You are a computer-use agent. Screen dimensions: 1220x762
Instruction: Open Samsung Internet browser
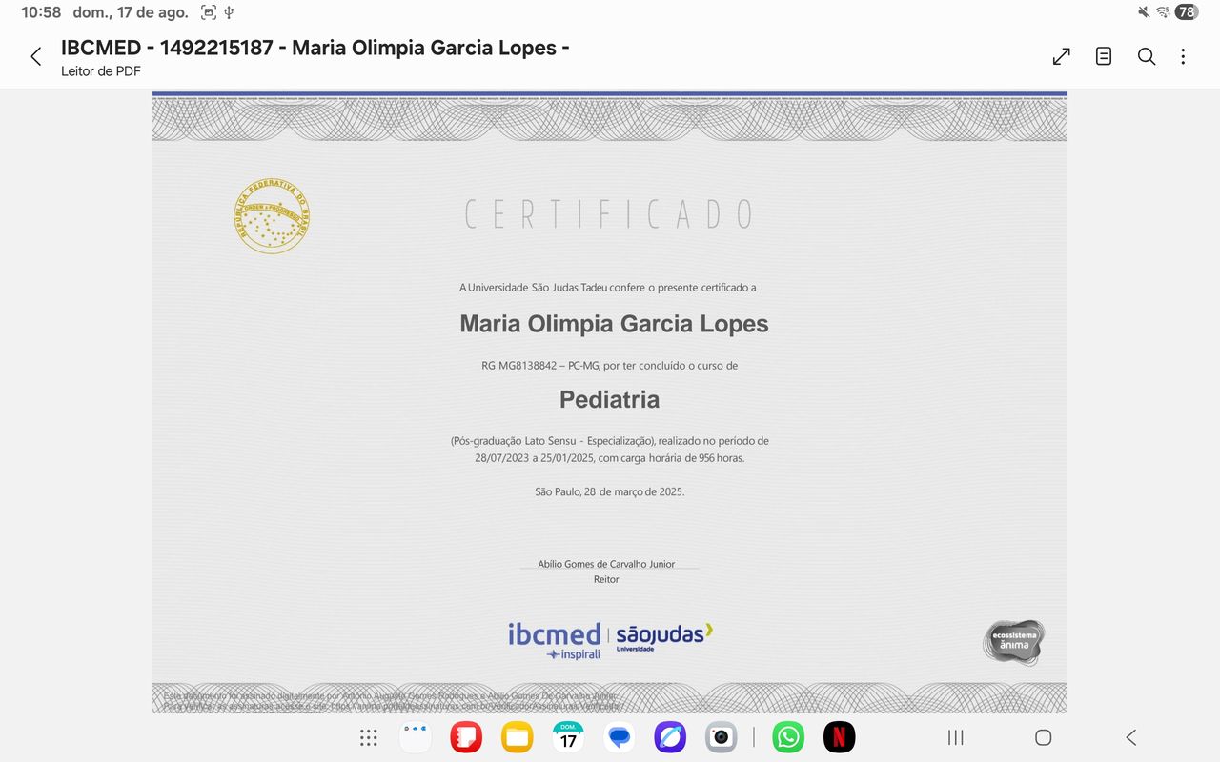[x=670, y=736]
